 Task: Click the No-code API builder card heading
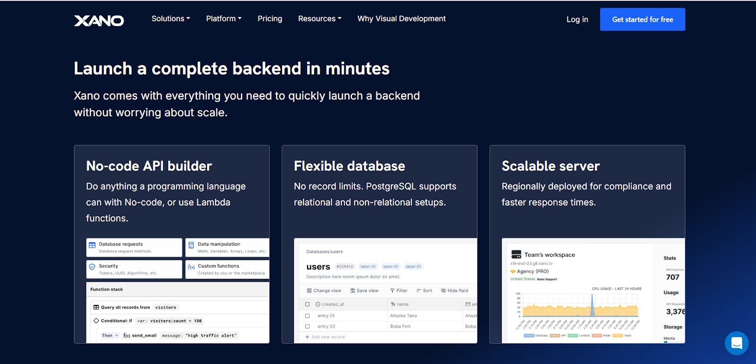[x=149, y=166]
